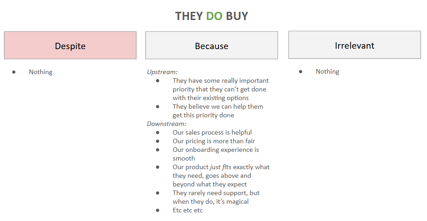This screenshot has height=221, width=427.
Task: Click the 'really important priority' bullet text
Action: [221, 89]
